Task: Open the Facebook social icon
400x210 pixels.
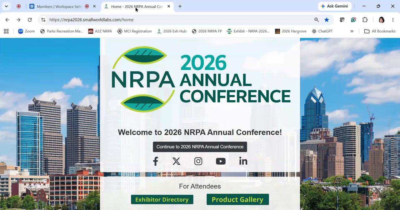Action: point(155,161)
